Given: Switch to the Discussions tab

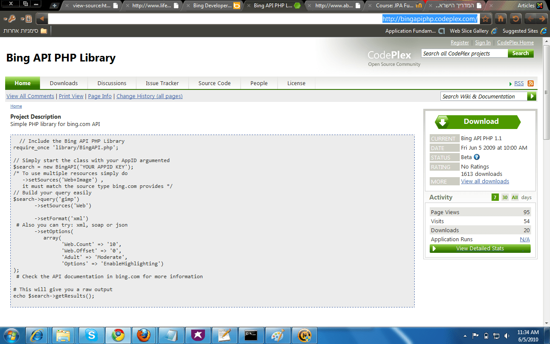Looking at the screenshot, I should 112,83.
